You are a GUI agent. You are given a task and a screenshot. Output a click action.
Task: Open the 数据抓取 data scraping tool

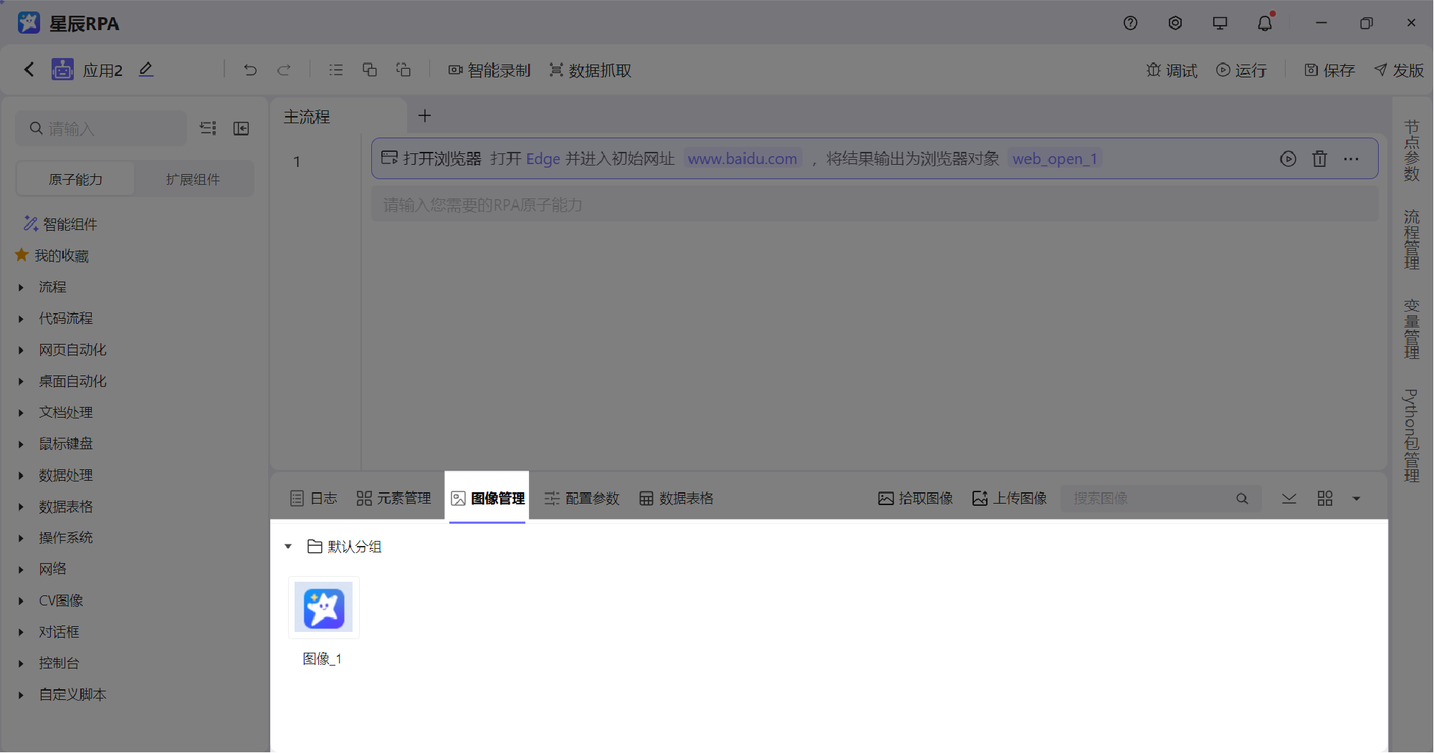(x=589, y=69)
